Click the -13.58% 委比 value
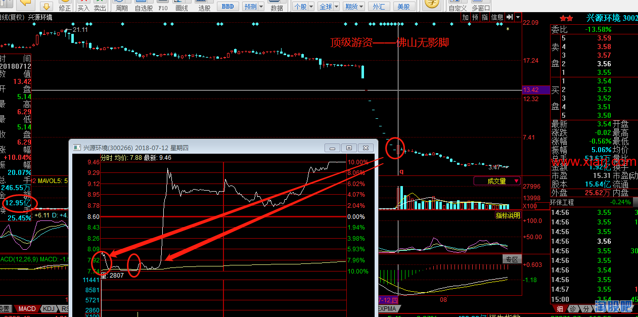638x317 pixels. pos(598,29)
